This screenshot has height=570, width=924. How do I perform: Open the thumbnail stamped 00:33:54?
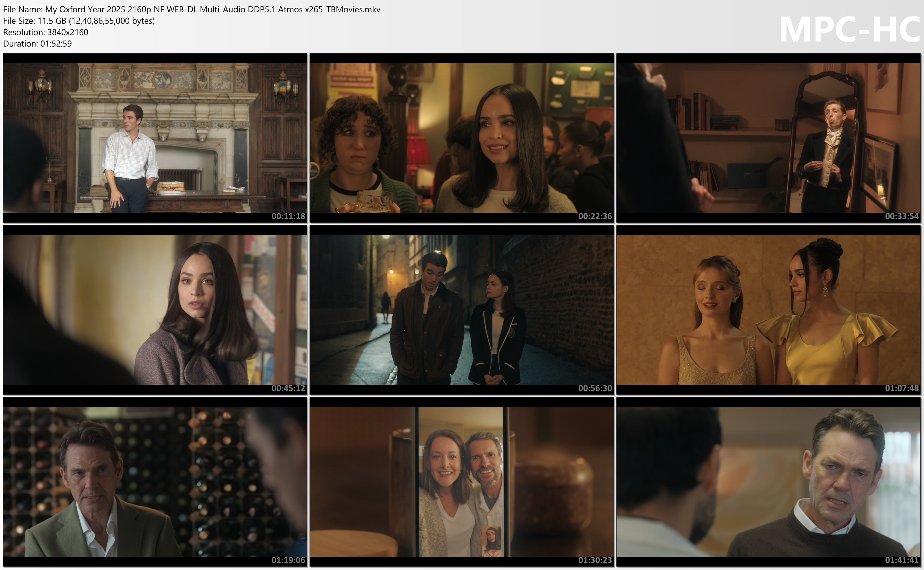[768, 138]
